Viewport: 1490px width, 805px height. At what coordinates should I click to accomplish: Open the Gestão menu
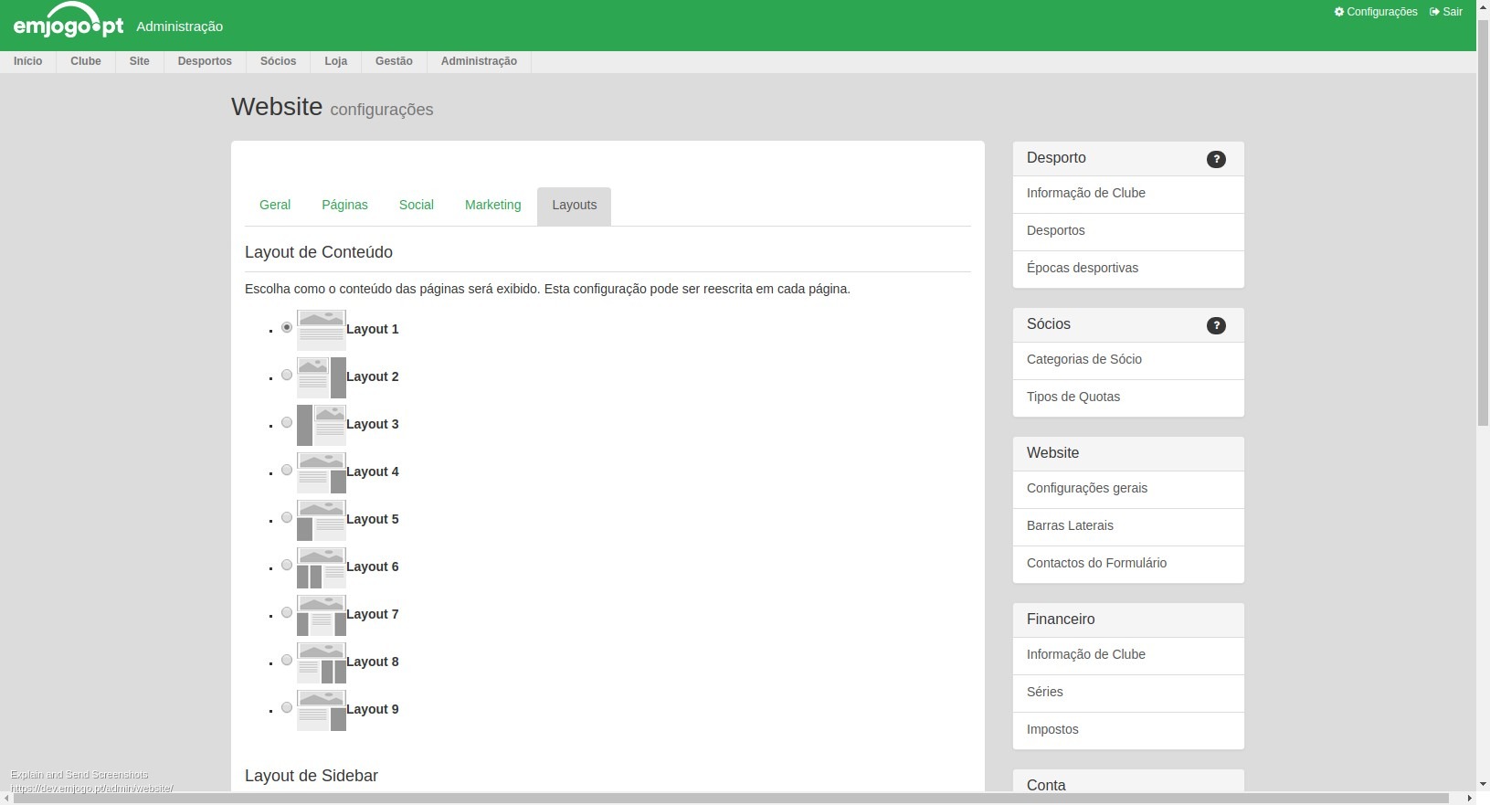pos(394,61)
